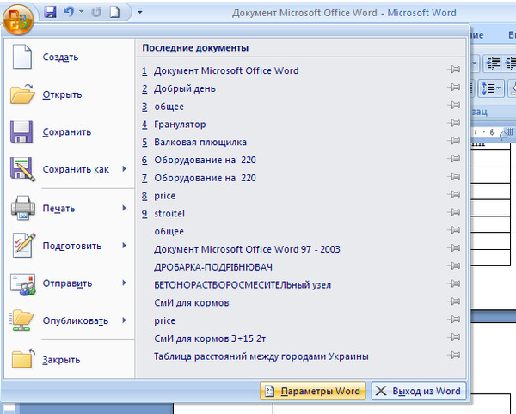Pin Добрый день to the recent list
The image size is (516, 414).
(x=454, y=88)
